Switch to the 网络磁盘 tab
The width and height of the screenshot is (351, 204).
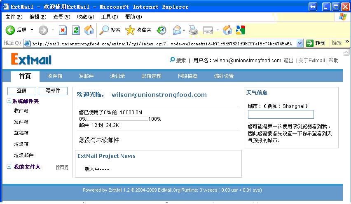tap(187, 76)
